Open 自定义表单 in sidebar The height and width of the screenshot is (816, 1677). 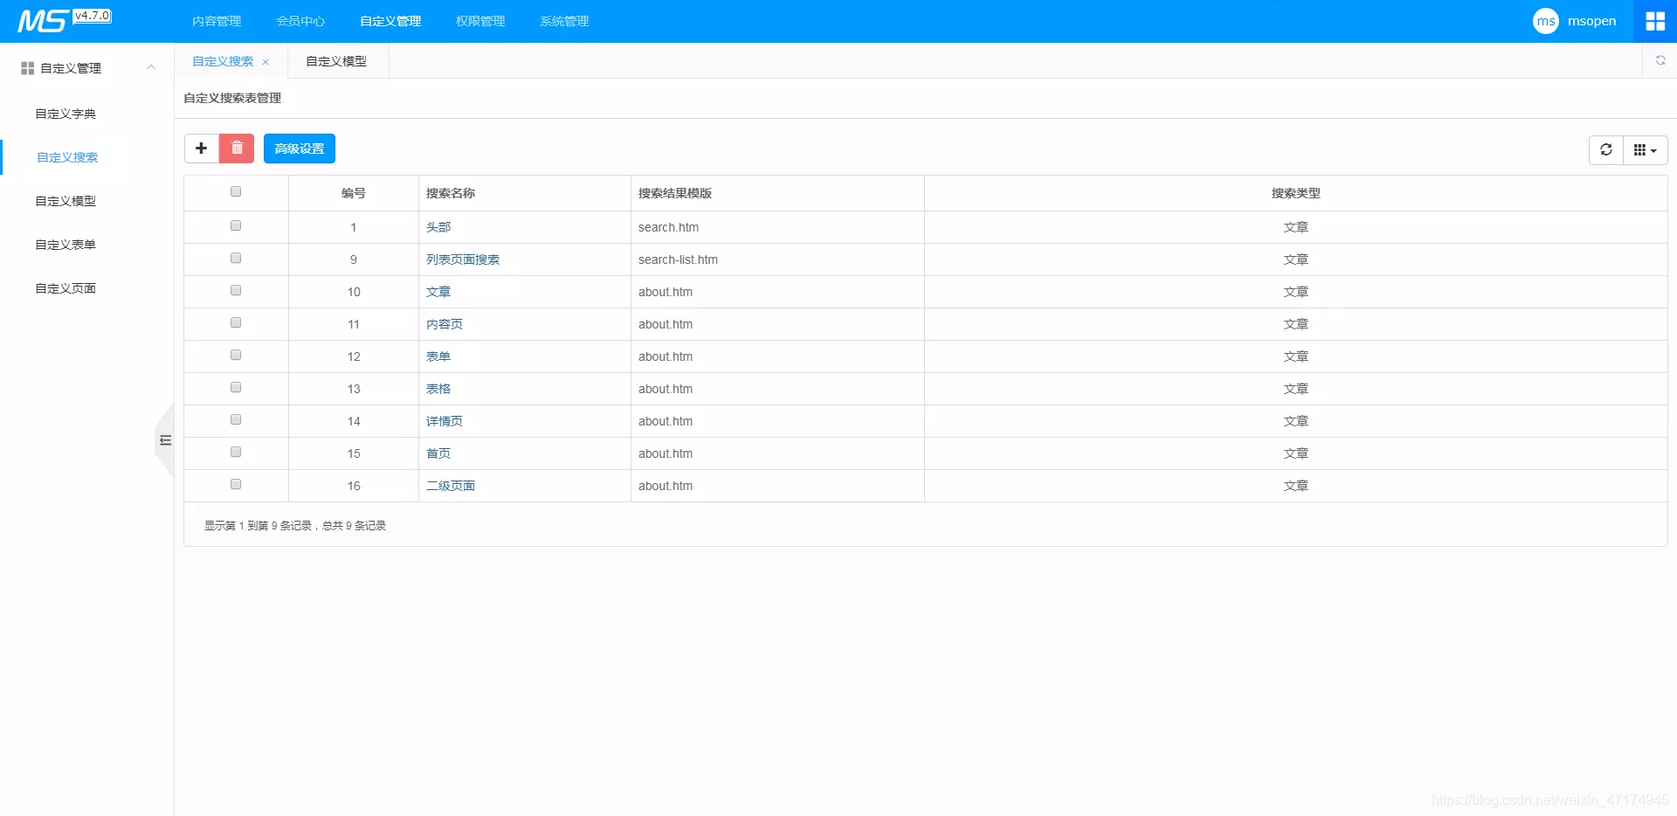tap(66, 245)
